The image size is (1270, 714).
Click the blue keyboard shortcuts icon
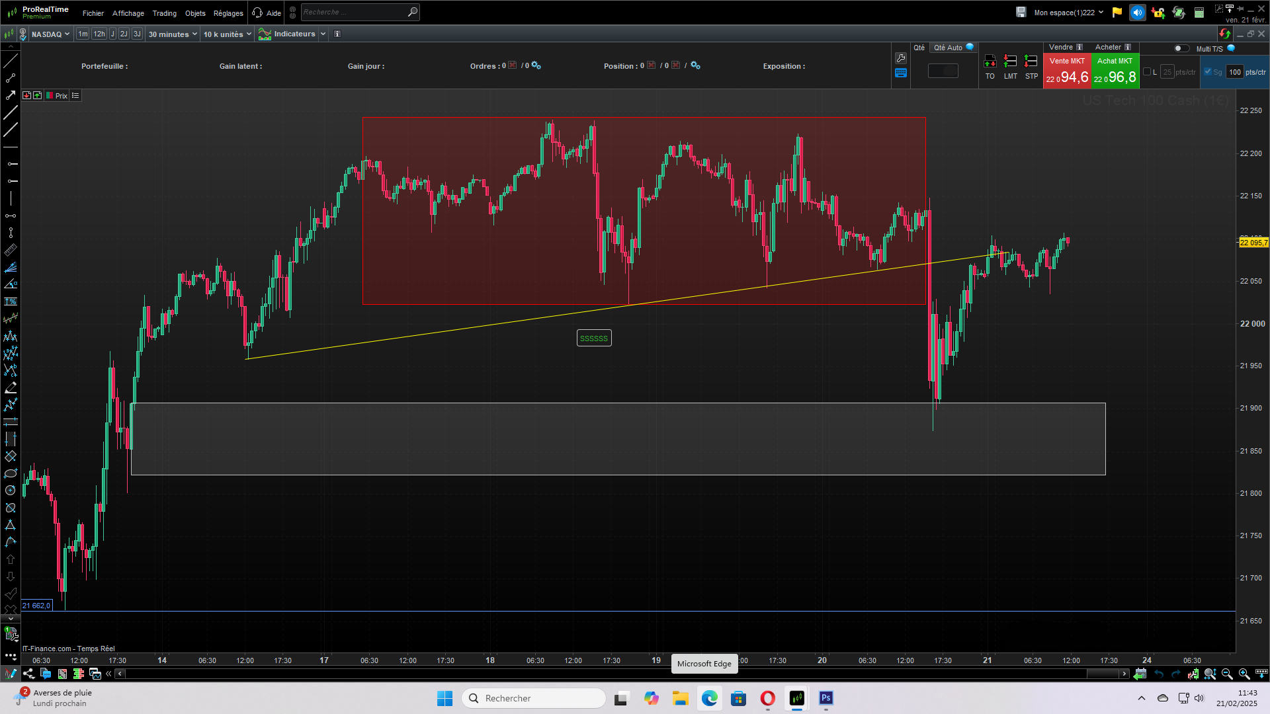pyautogui.click(x=900, y=73)
